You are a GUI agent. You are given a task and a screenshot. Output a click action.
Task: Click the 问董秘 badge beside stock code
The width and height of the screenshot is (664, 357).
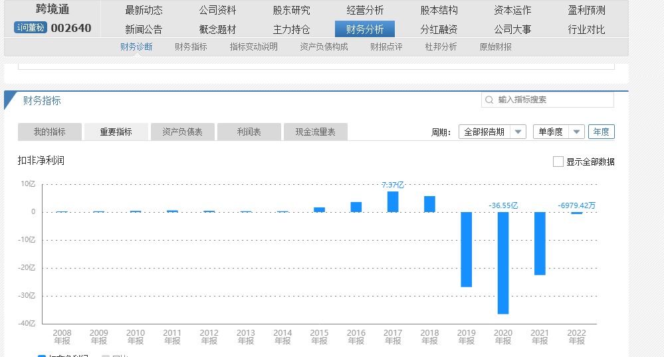click(x=31, y=28)
